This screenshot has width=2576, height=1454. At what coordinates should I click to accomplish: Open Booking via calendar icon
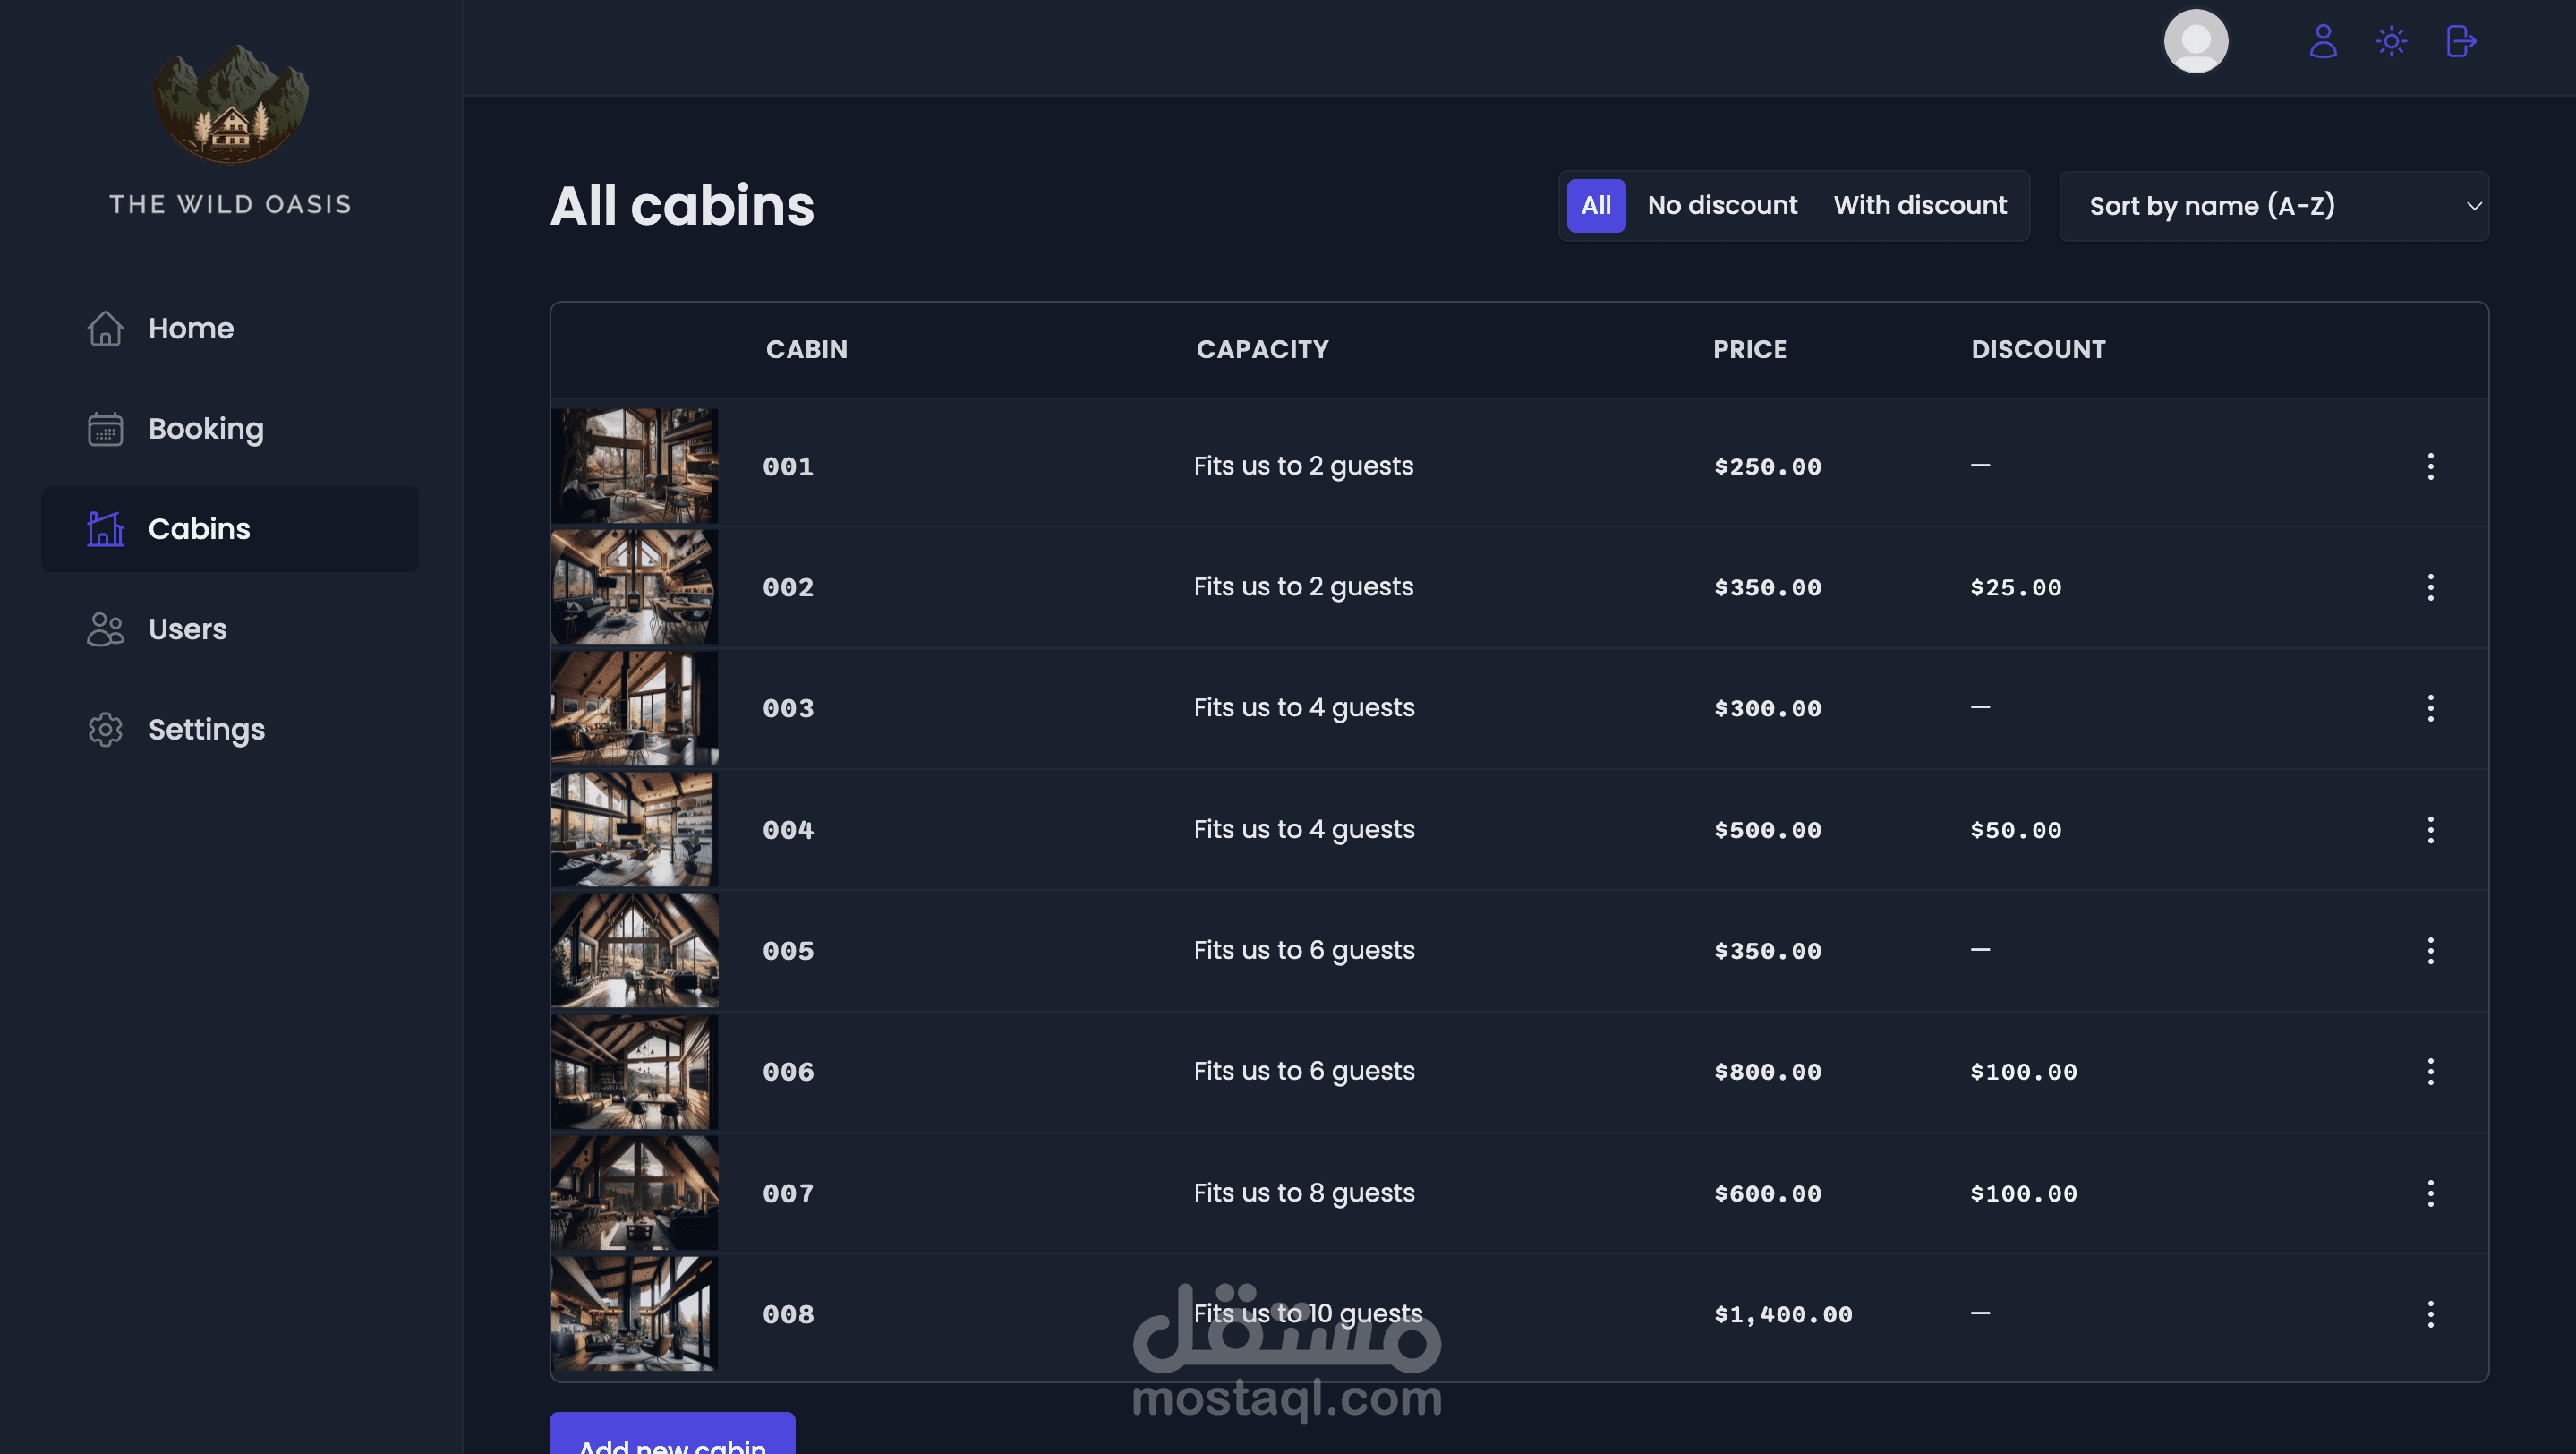point(105,429)
